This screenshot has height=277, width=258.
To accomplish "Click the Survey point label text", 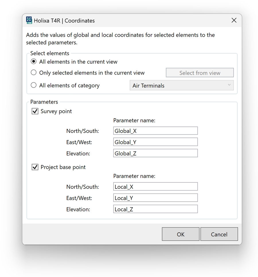I will tap(56, 111).
